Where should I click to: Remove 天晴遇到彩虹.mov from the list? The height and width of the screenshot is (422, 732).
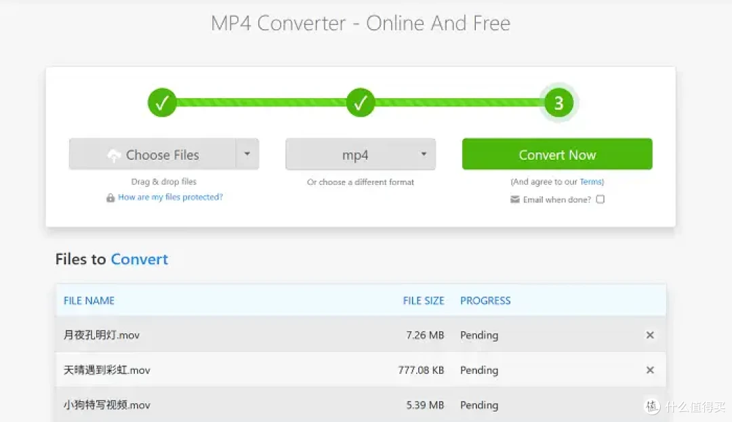click(x=650, y=370)
